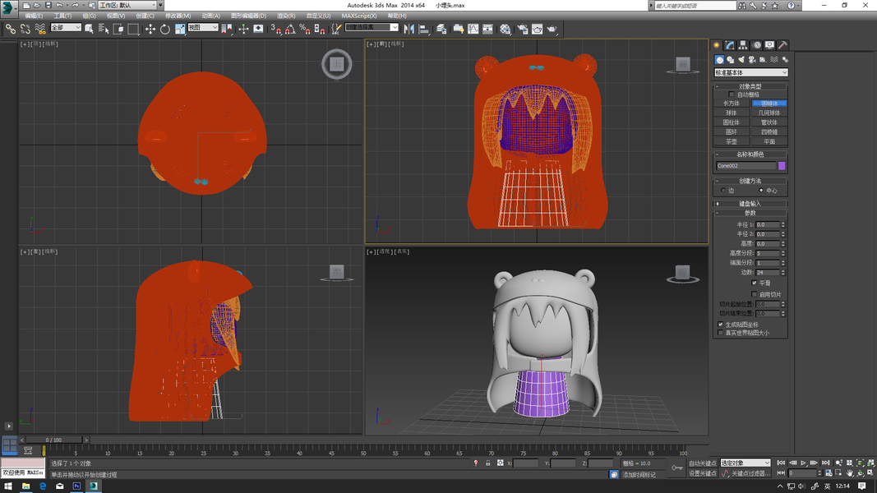Switch to the Utilities panel hammer tab
The image size is (877, 493).
[x=782, y=44]
